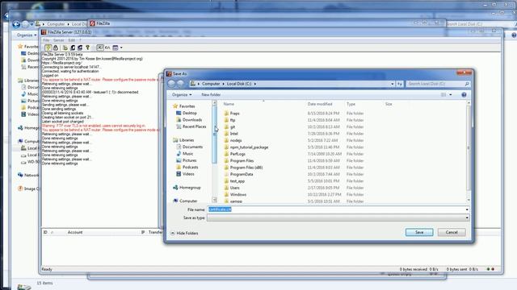Open the FileZilla Server settings toolbar icon
The width and height of the screenshot is (517, 290).
(x=65, y=48)
